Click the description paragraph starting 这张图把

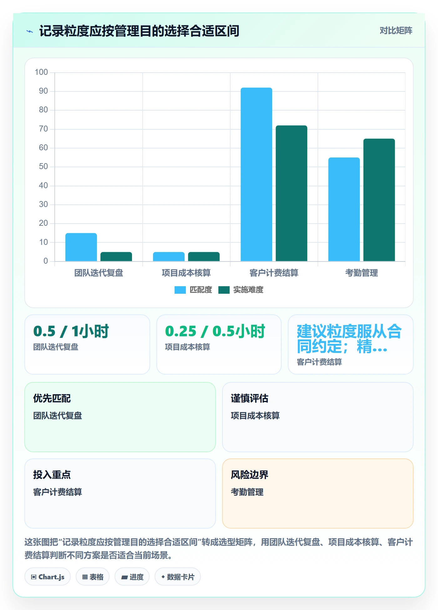219,549
